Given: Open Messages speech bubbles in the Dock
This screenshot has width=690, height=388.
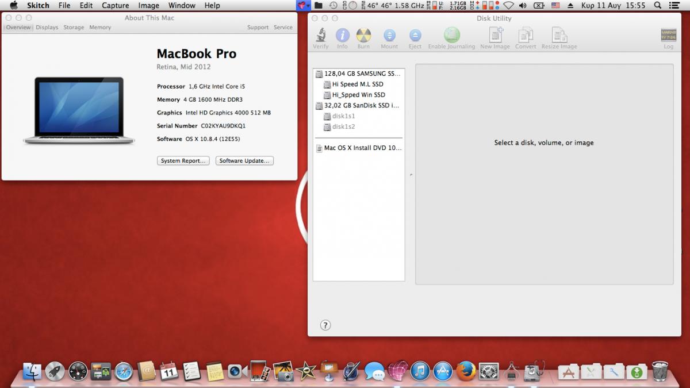Looking at the screenshot, I should tap(374, 372).
